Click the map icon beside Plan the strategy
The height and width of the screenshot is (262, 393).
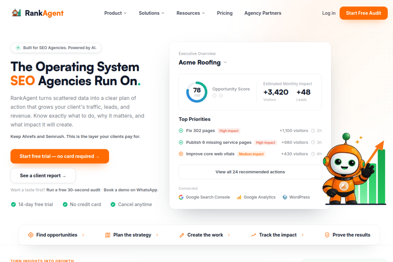tap(108, 235)
